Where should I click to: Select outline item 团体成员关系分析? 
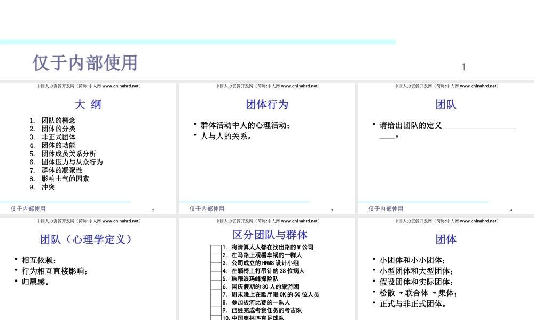point(68,154)
